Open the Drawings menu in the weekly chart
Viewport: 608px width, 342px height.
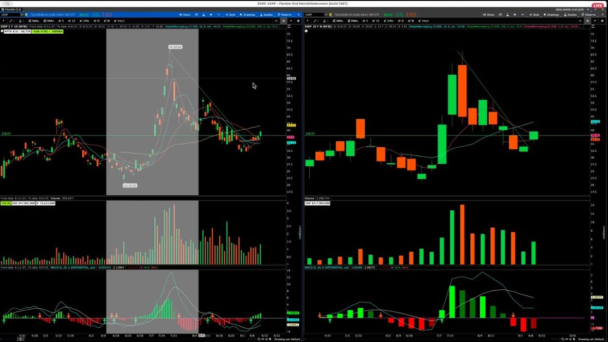pos(552,15)
